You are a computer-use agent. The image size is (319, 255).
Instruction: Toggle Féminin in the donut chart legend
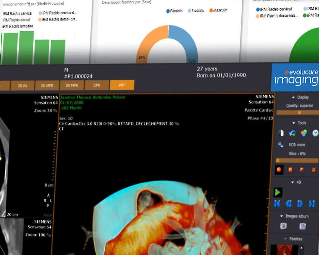tap(174, 11)
